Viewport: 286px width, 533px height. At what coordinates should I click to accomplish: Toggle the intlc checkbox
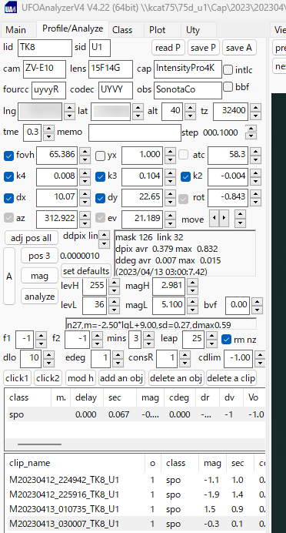pos(228,69)
